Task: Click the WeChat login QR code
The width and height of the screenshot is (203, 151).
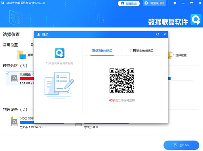Action: (122, 81)
